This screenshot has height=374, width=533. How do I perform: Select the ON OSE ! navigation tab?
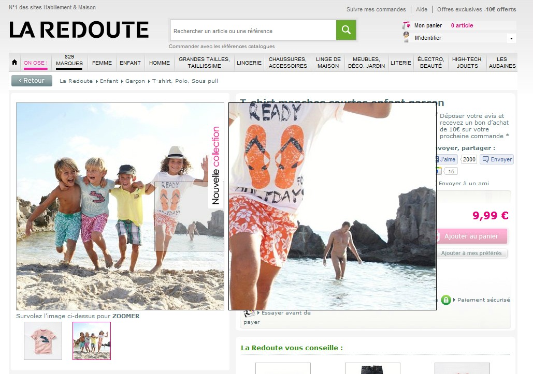coord(36,63)
